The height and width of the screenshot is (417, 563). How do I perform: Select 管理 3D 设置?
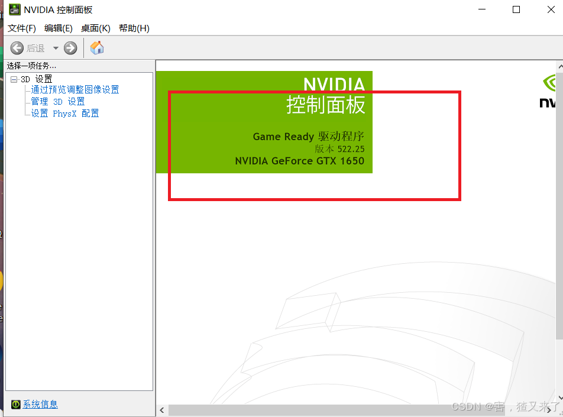tap(58, 102)
